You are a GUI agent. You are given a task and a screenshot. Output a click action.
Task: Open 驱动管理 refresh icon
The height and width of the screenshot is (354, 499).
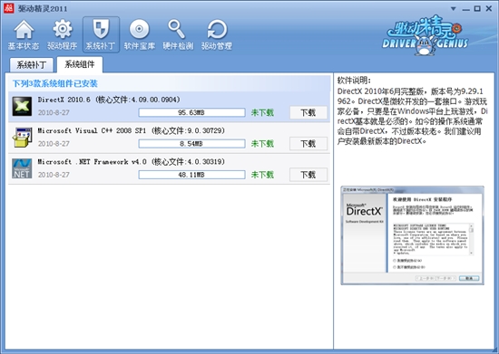pyautogui.click(x=217, y=35)
